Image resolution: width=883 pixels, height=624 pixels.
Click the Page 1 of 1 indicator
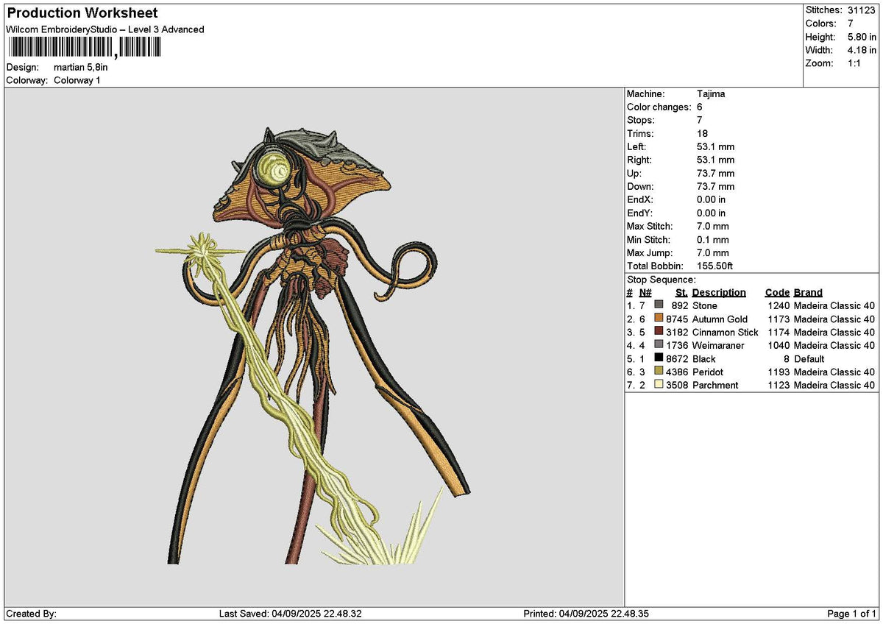point(852,614)
